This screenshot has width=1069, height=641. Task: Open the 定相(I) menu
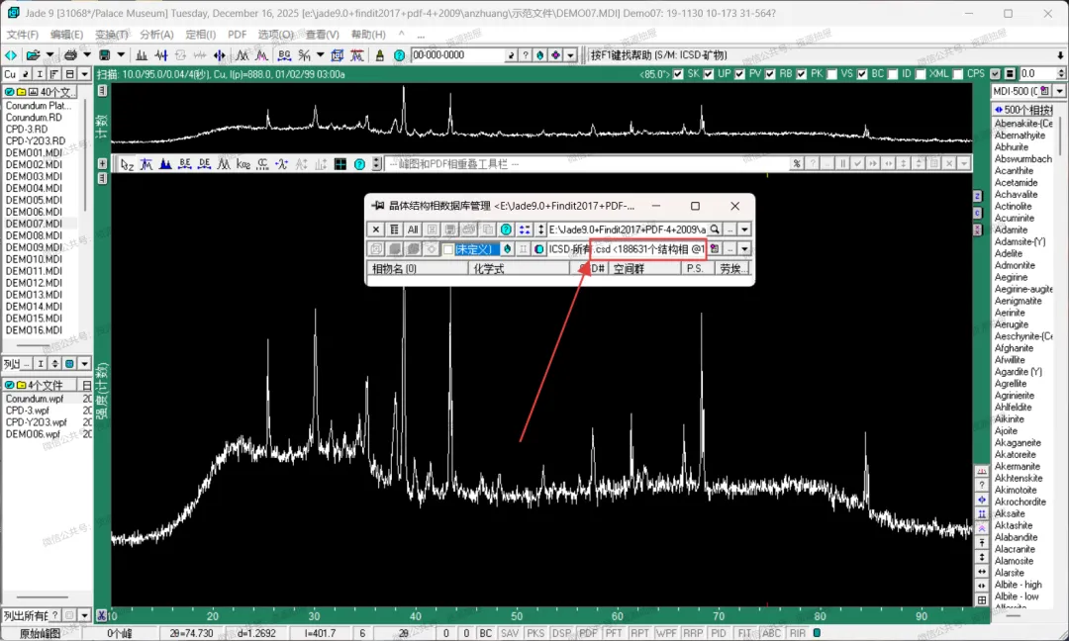pyautogui.click(x=200, y=34)
